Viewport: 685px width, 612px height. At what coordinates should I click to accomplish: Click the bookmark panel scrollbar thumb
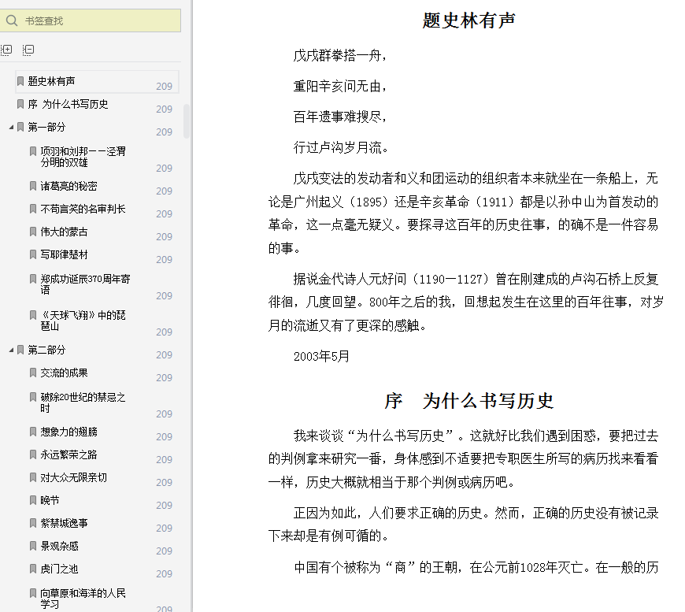click(x=187, y=121)
